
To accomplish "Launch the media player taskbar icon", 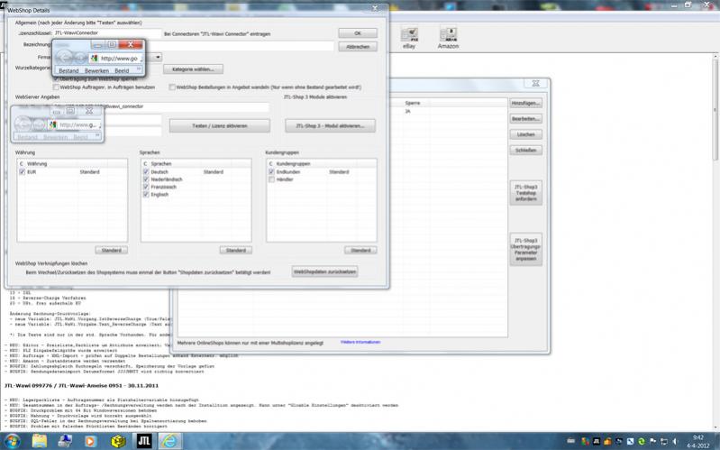I will click(91, 439).
